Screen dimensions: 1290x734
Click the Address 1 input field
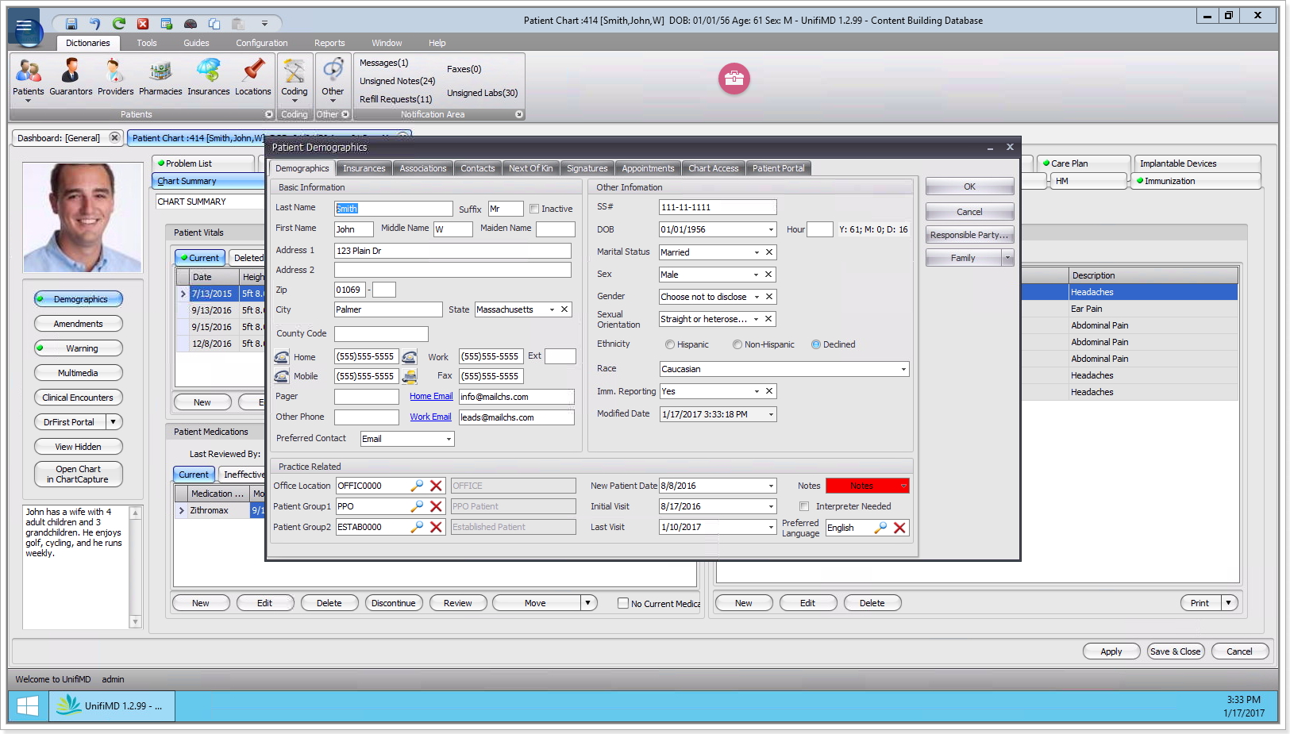pos(452,251)
